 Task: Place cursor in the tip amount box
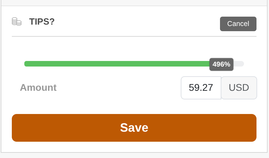(x=201, y=88)
